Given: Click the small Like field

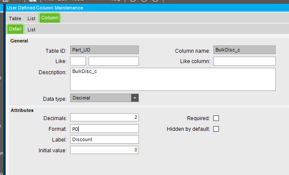Looking at the screenshot, I should [78, 61].
